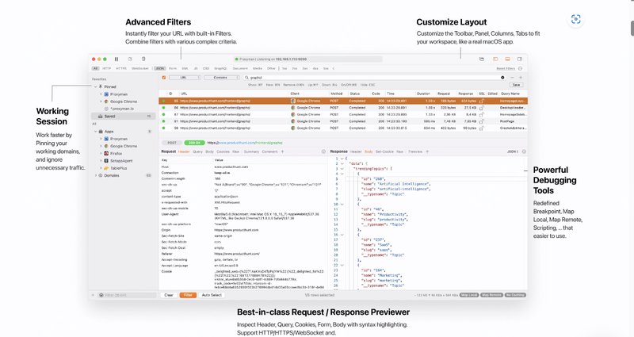Pause recording with the pause icon
Image resolution: width=634 pixels, height=337 pixels.
(x=116, y=59)
